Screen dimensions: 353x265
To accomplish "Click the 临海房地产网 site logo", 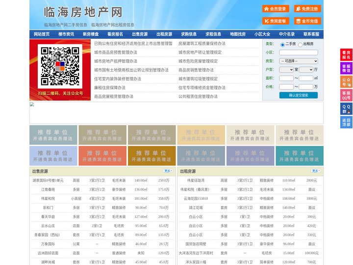I will [x=83, y=12].
